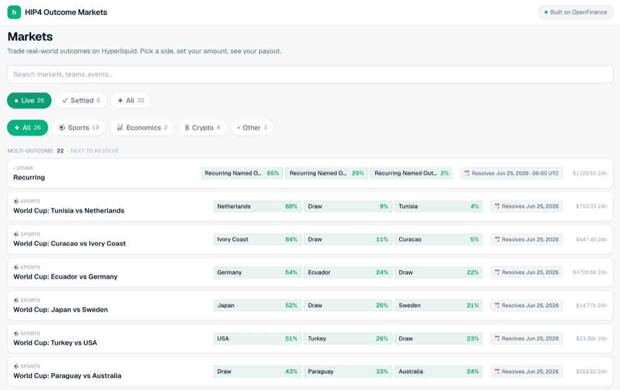Click the sports icon above Ecuador vs Germany

[x=16, y=267]
